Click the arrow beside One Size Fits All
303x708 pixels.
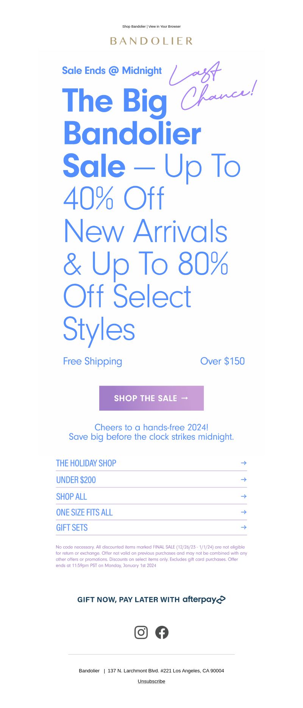tap(244, 512)
